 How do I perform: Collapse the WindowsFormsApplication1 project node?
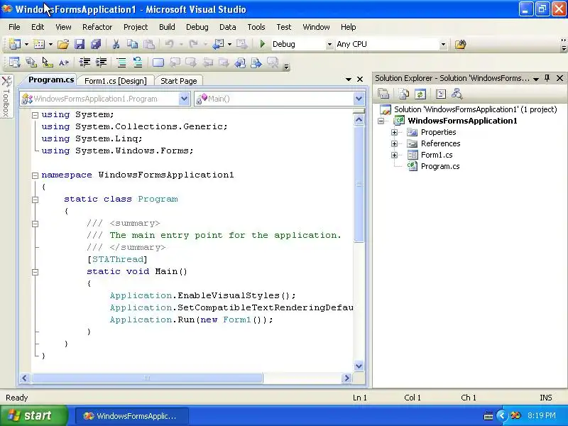pos(381,121)
